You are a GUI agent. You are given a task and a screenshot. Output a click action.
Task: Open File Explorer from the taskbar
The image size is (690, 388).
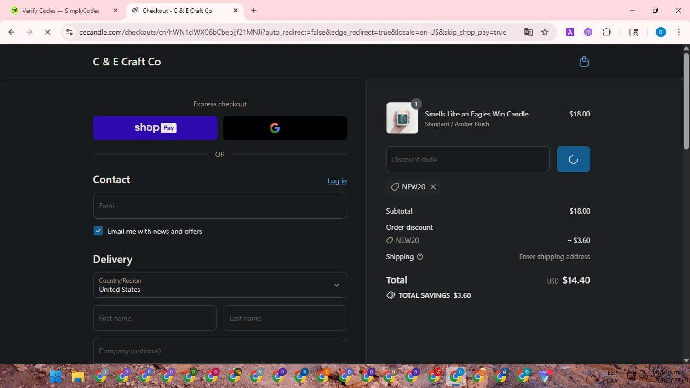point(78,376)
